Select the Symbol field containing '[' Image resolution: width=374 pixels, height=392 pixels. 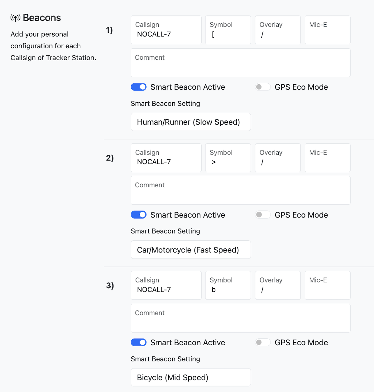(x=228, y=30)
